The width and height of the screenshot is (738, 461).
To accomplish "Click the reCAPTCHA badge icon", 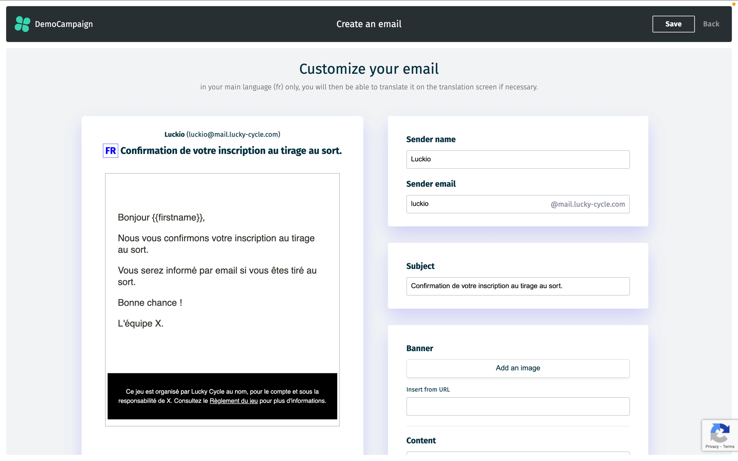I will click(x=719, y=433).
